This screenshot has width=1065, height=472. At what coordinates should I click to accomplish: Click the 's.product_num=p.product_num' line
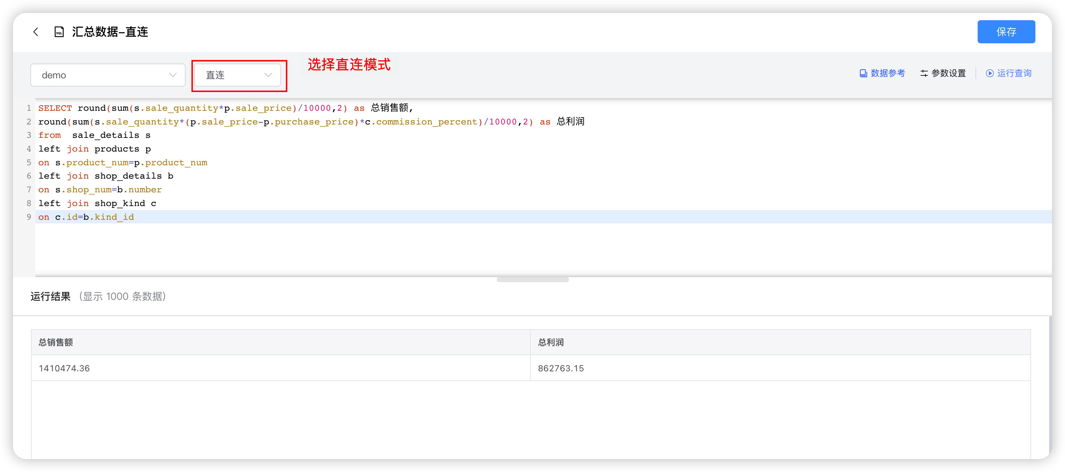tap(123, 162)
